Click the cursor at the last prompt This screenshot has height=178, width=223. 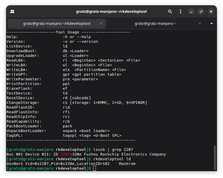pyautogui.click(x=94, y=168)
